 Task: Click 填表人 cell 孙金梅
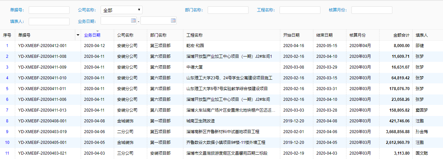coord(422,132)
